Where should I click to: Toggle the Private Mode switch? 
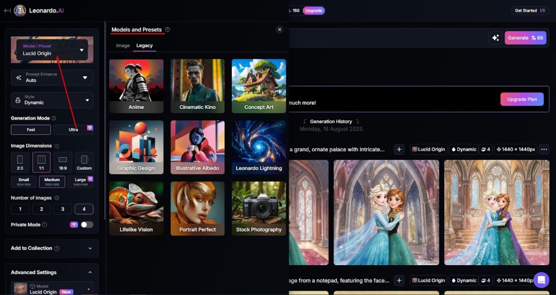pos(87,225)
